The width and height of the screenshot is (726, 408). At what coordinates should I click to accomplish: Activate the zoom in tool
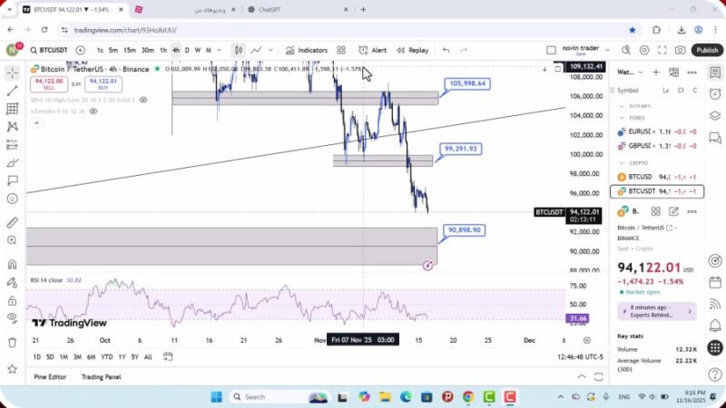[13, 240]
